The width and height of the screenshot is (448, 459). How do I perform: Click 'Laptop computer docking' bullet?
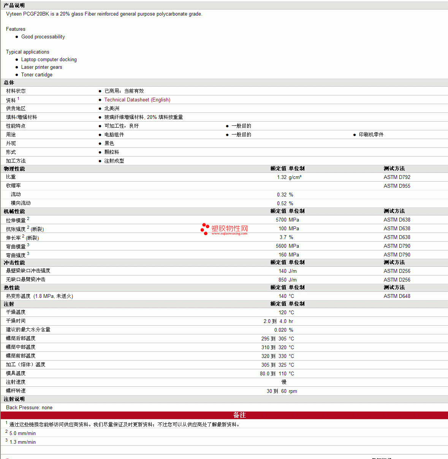[x=49, y=59]
